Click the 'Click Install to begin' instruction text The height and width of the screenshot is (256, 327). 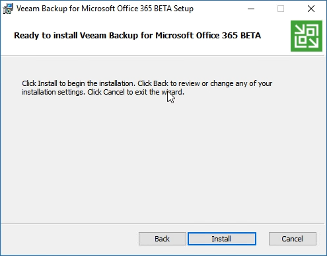point(147,87)
